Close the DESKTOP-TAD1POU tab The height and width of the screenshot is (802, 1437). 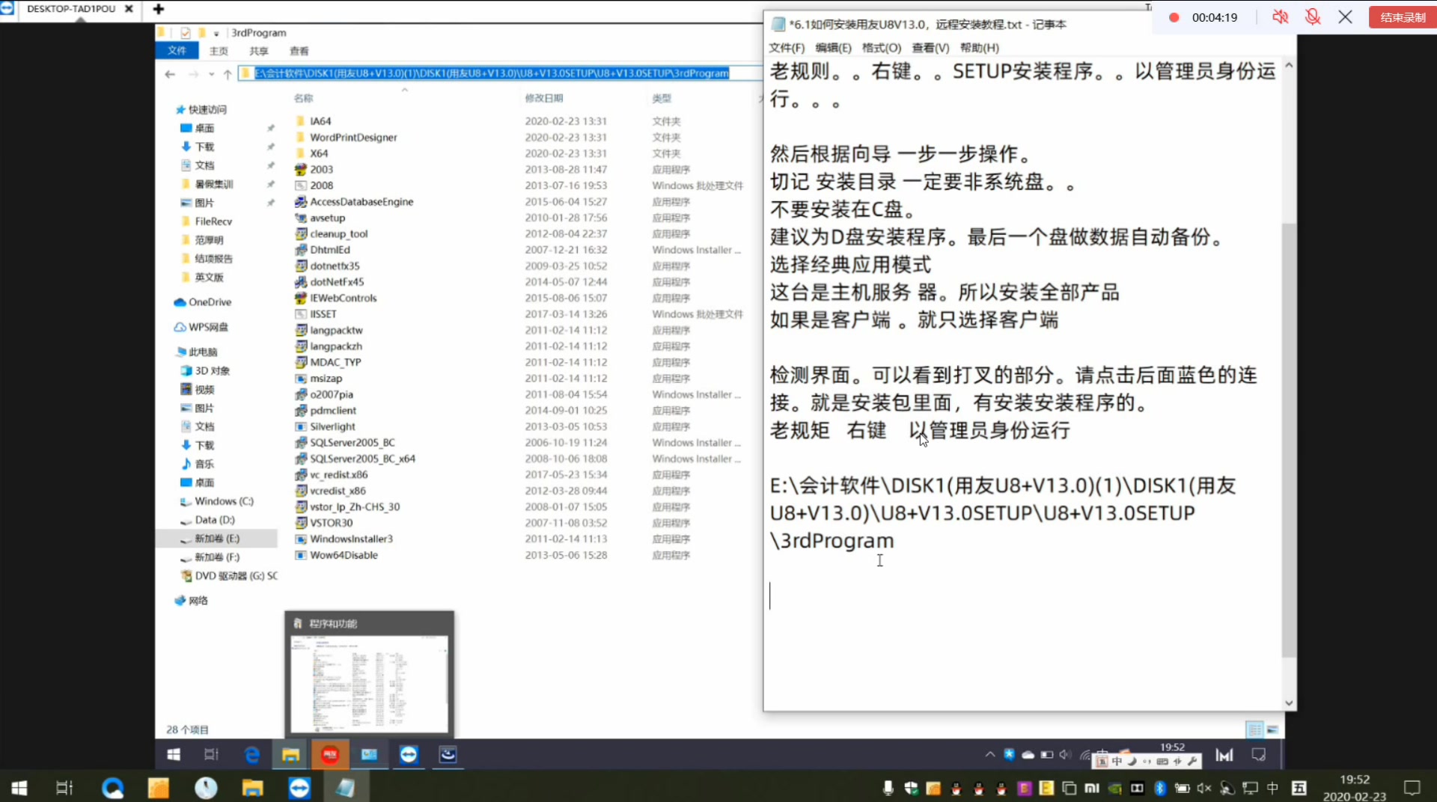[x=129, y=9]
